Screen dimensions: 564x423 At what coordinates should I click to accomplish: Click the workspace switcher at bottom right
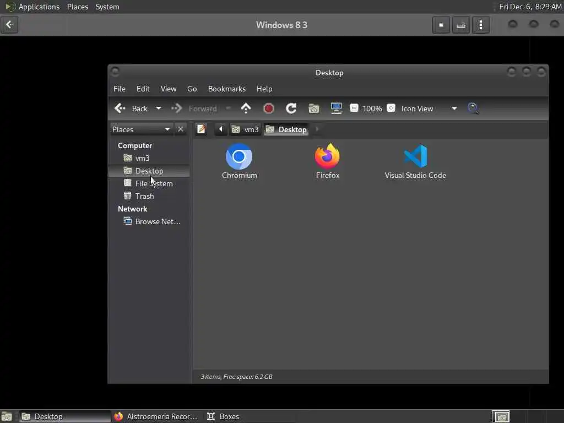[501, 416]
